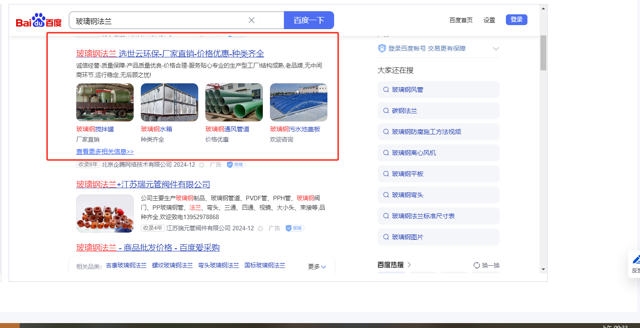Click the page scrollbar up arrow
Viewport: 640px width, 328px height.
(x=543, y=9)
